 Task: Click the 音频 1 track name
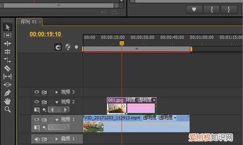(68, 139)
